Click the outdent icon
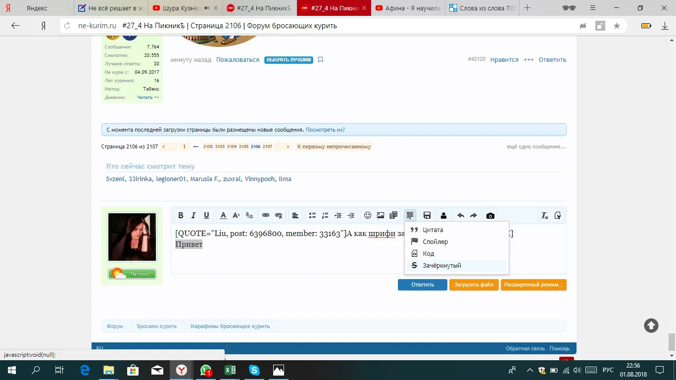 tap(338, 215)
